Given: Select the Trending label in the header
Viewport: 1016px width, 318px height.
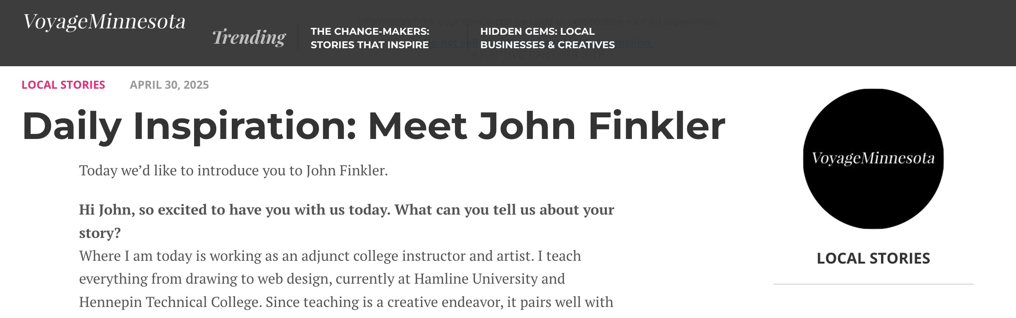Looking at the screenshot, I should point(249,38).
